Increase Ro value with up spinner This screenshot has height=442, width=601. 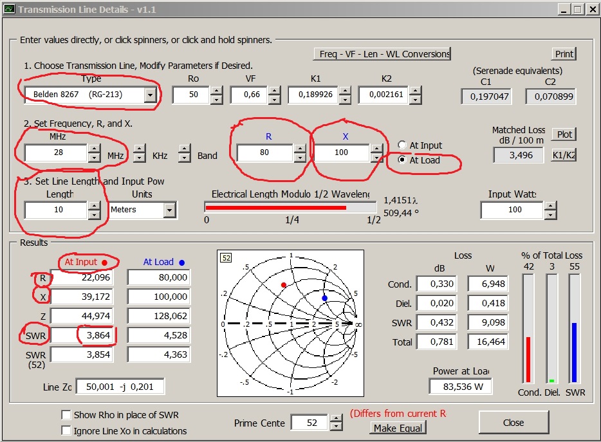point(217,91)
